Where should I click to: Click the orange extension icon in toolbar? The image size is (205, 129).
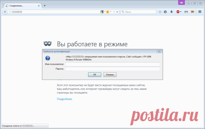click(192, 12)
